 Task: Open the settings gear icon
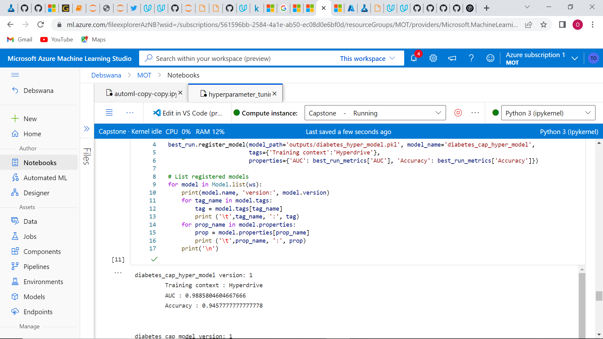point(433,58)
